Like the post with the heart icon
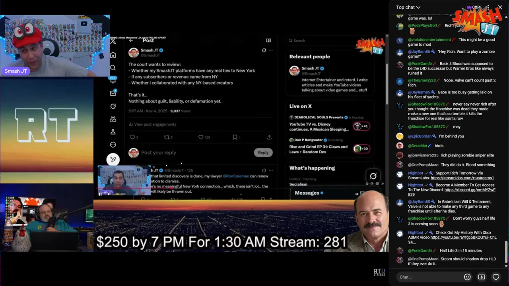 tap(201, 137)
